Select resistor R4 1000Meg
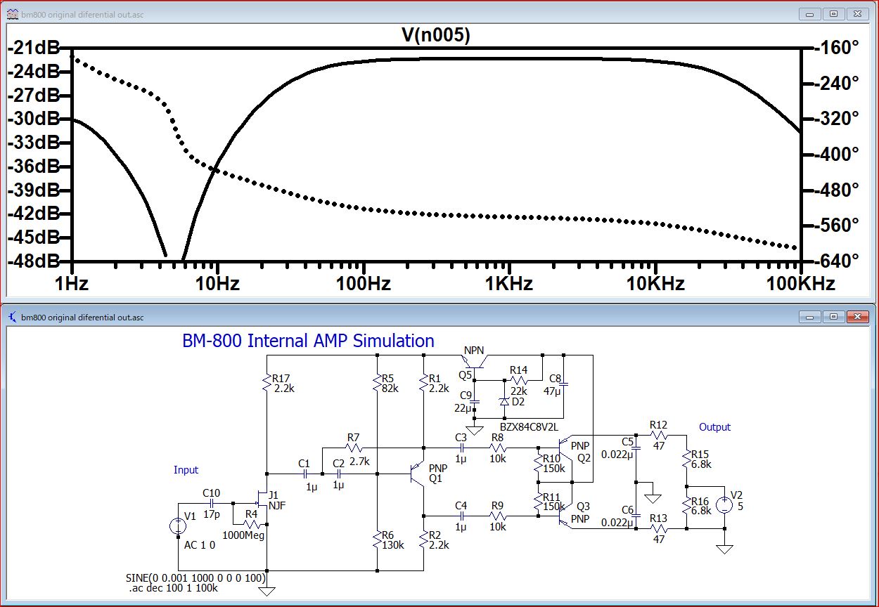879x607 pixels. tap(252, 524)
